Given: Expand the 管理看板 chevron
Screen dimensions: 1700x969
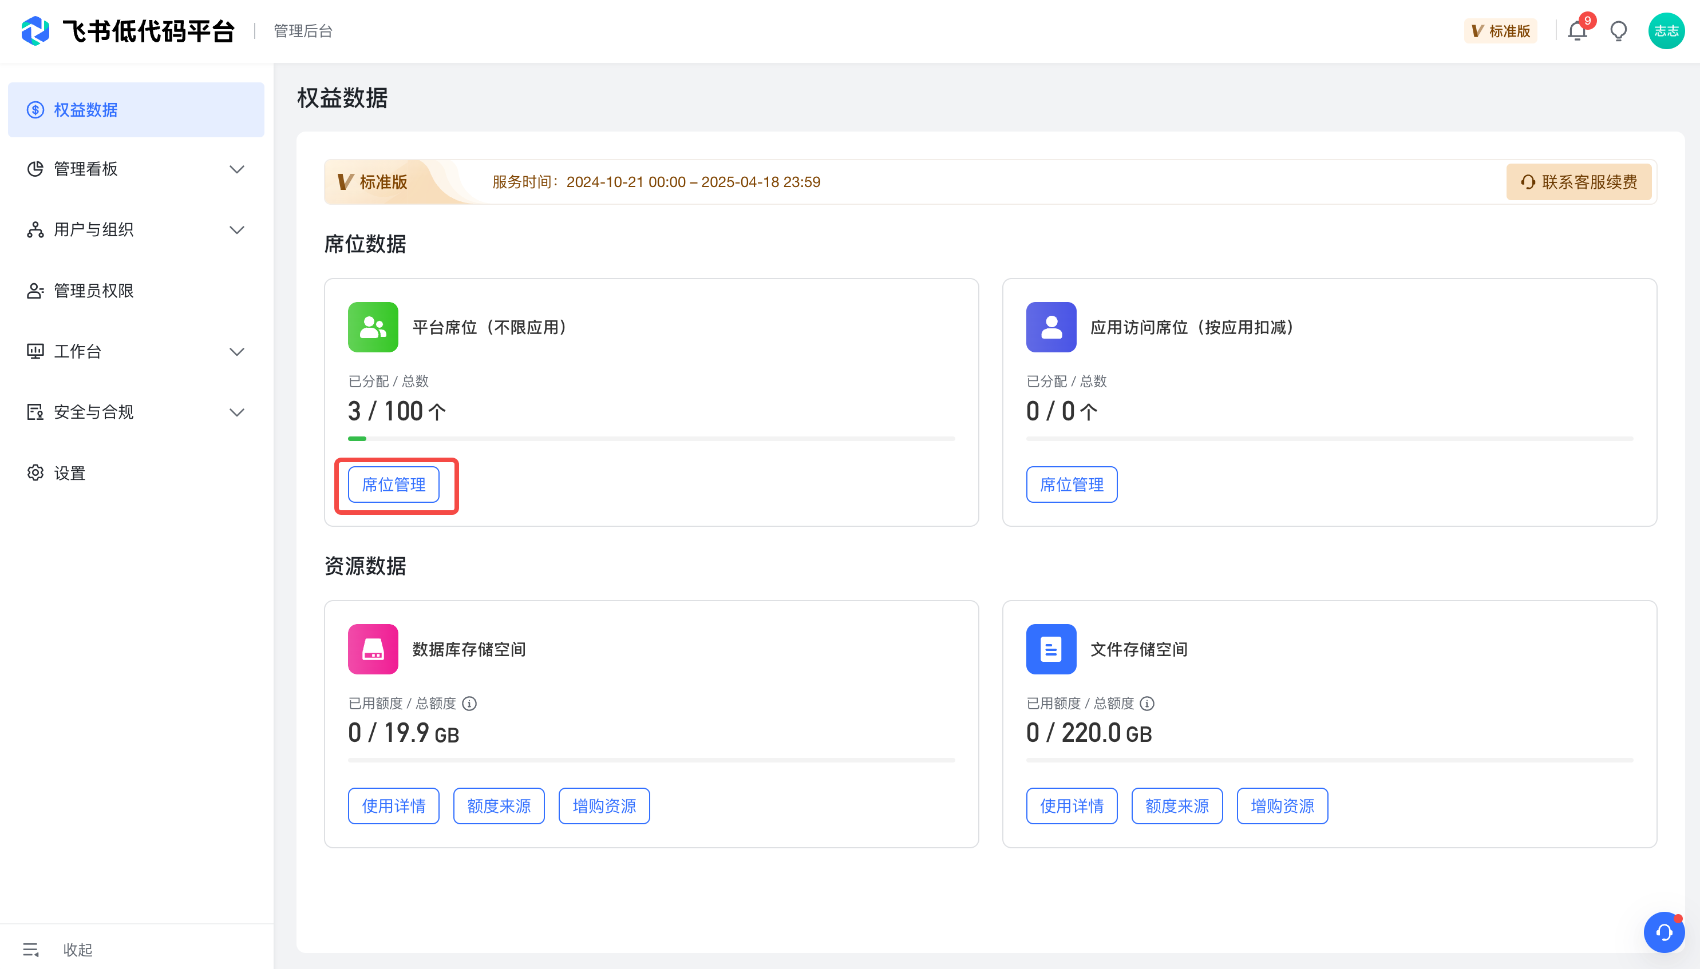Looking at the screenshot, I should [x=237, y=169].
